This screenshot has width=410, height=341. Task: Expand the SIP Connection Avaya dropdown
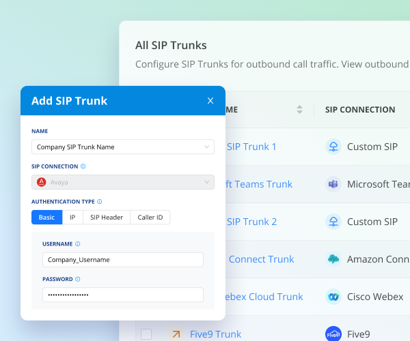click(x=123, y=182)
